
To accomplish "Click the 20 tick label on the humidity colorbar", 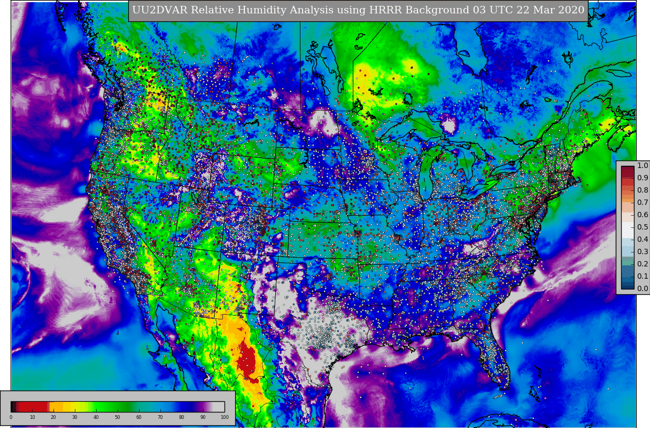I will coord(53,417).
